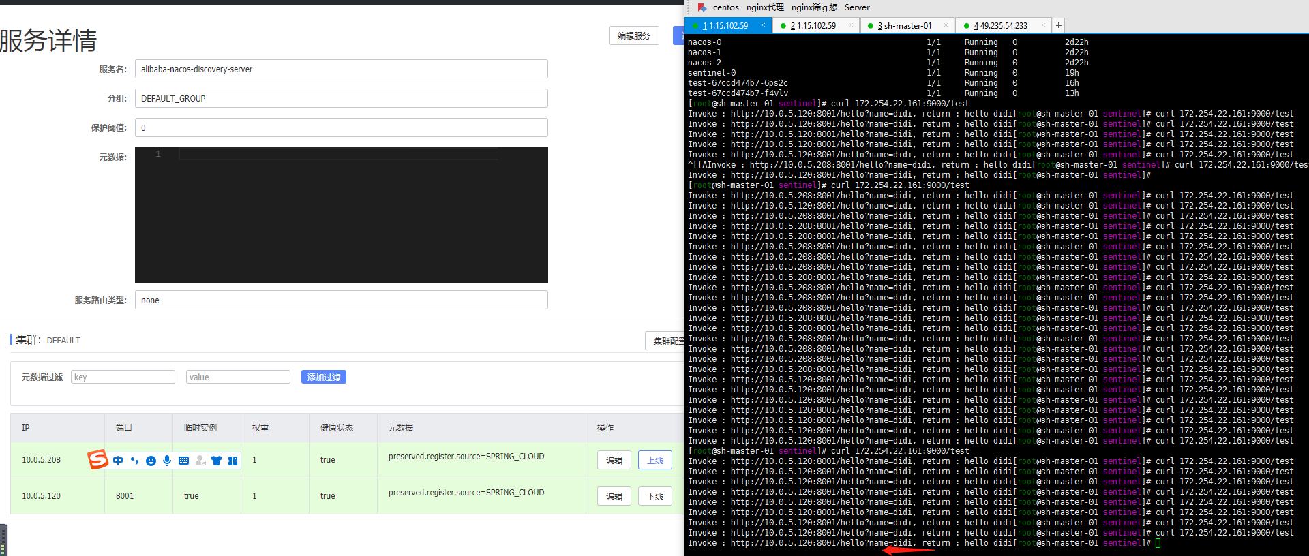Viewport: 1309px width, 556px height.
Task: Select IP cell 10.0.5.208
Action: (x=41, y=460)
